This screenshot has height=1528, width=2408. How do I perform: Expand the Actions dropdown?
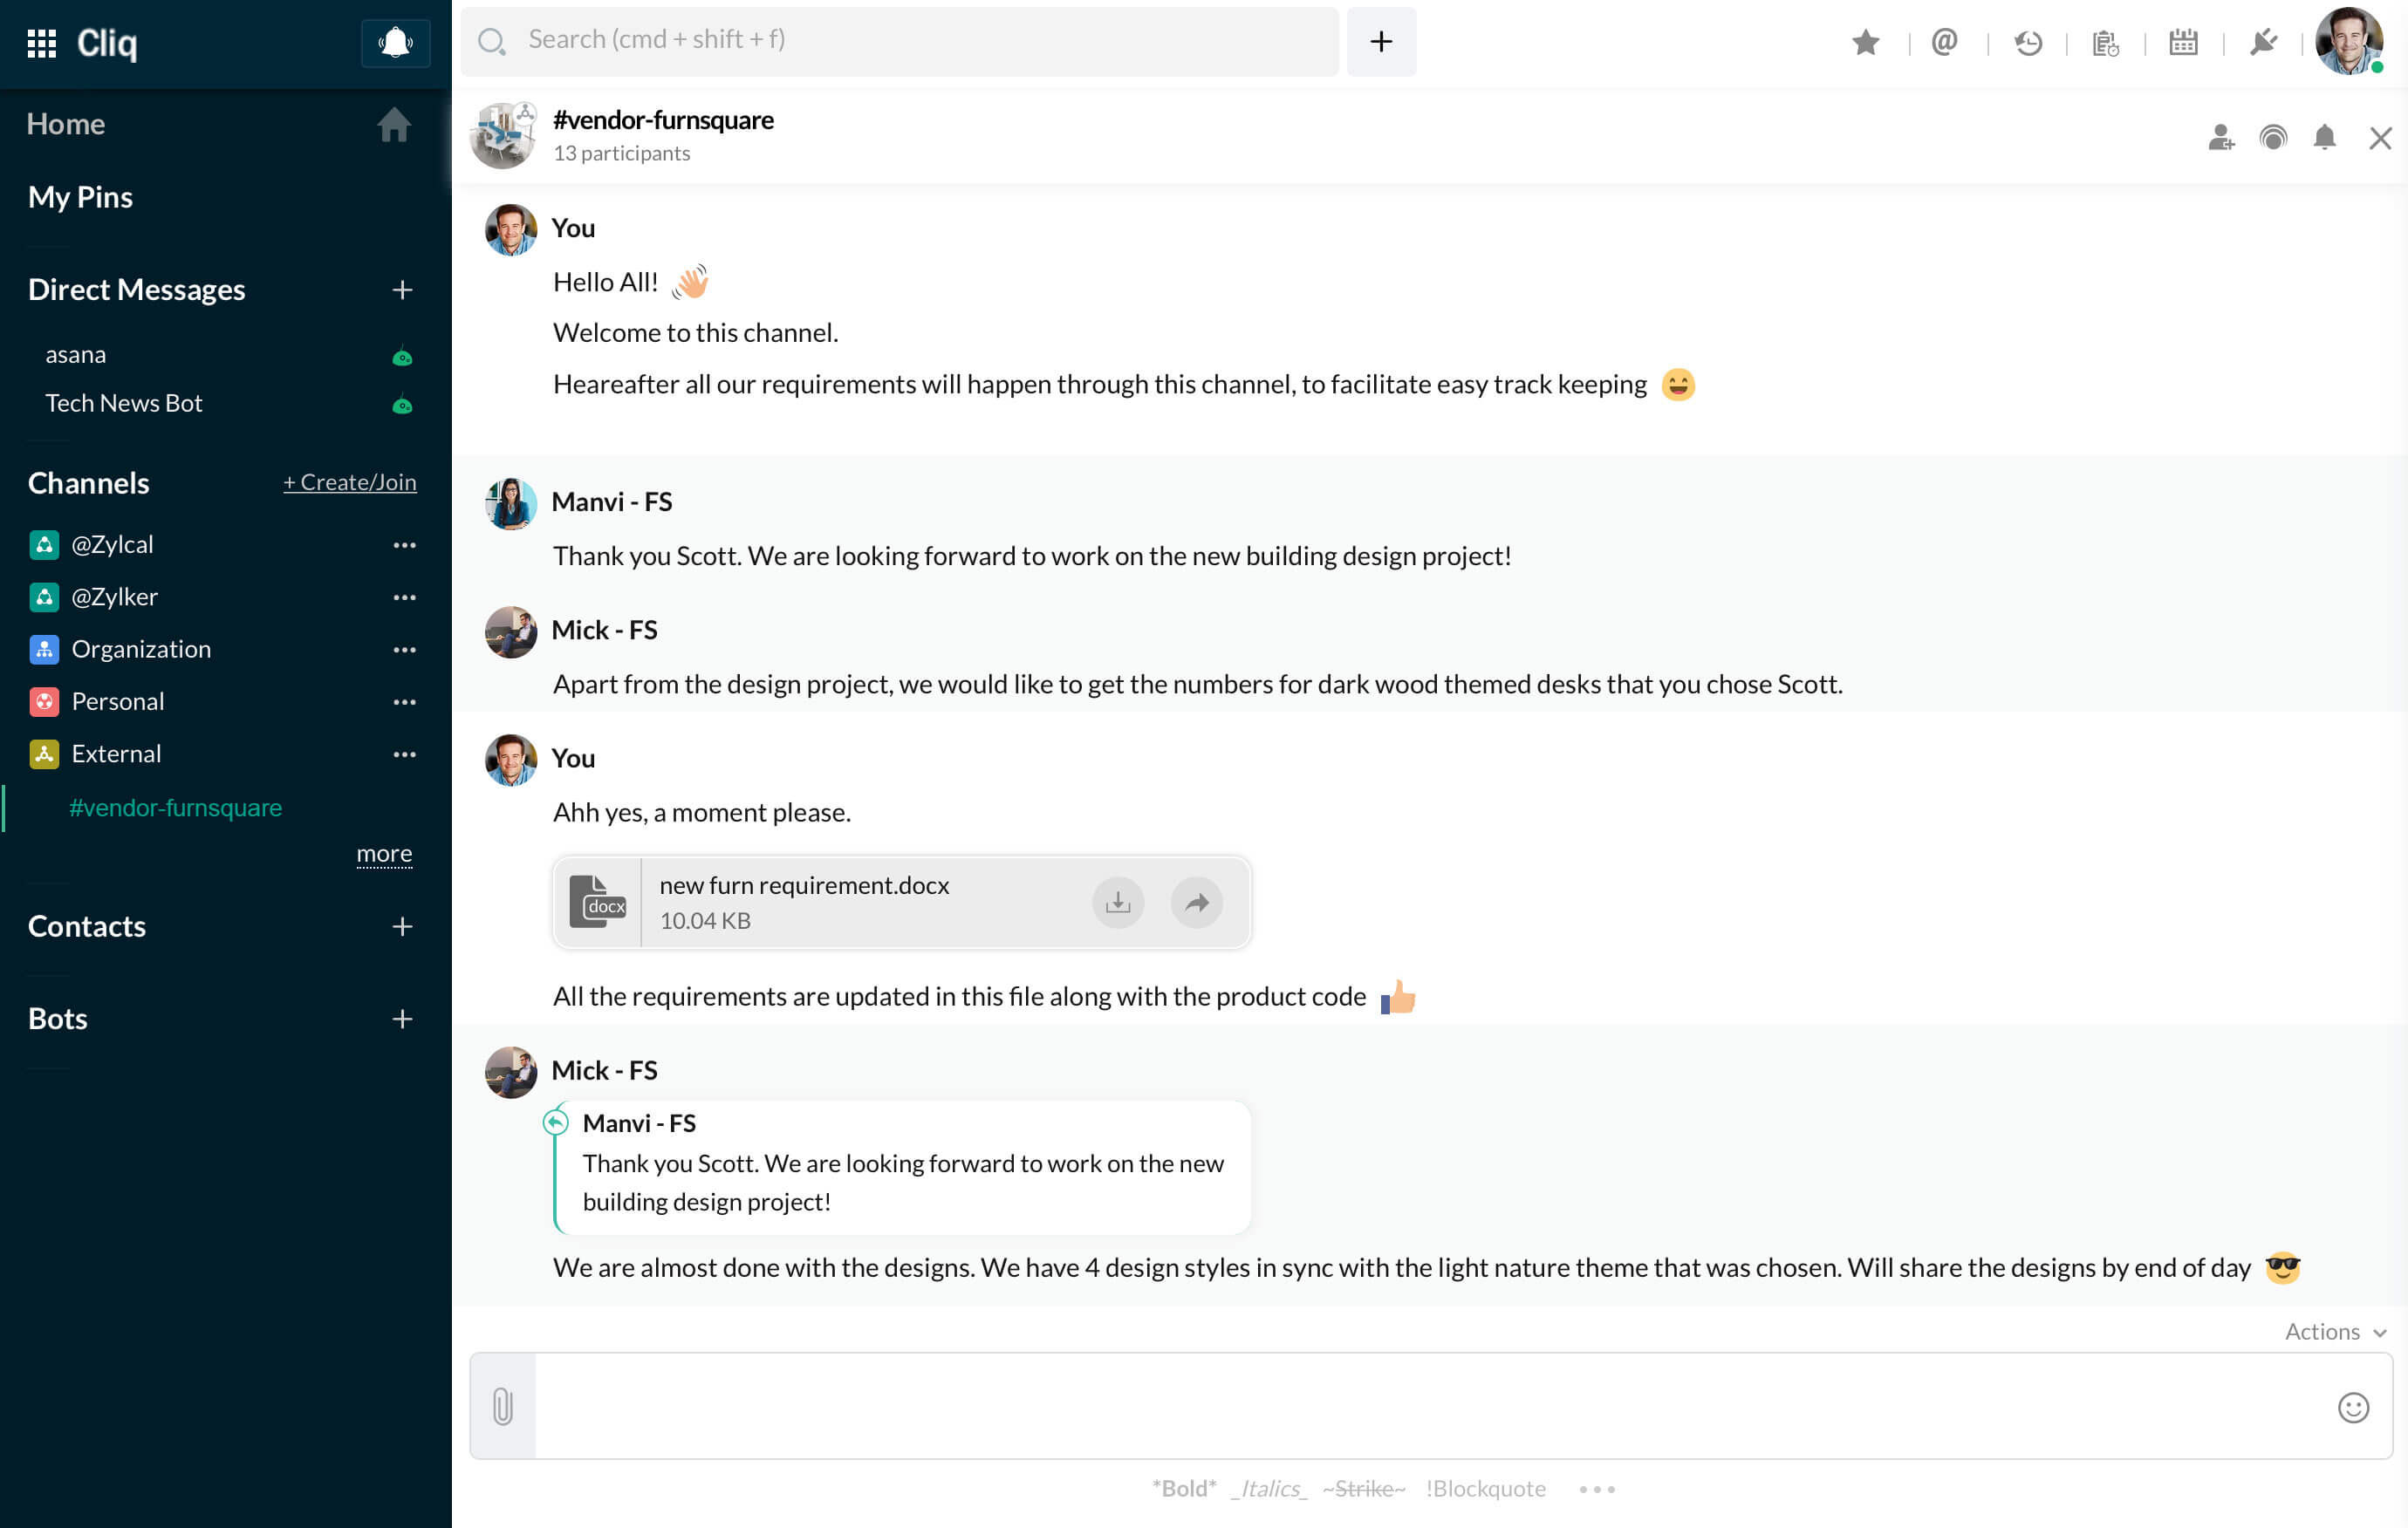(2336, 1332)
